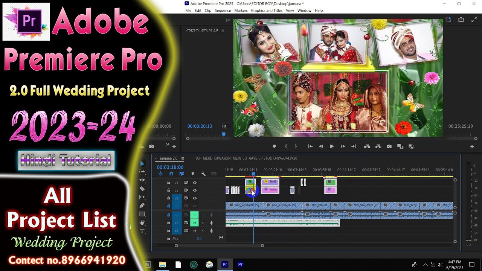The width and height of the screenshot is (482, 271).
Task: Select the Selection tool arrow
Action: pos(142,163)
